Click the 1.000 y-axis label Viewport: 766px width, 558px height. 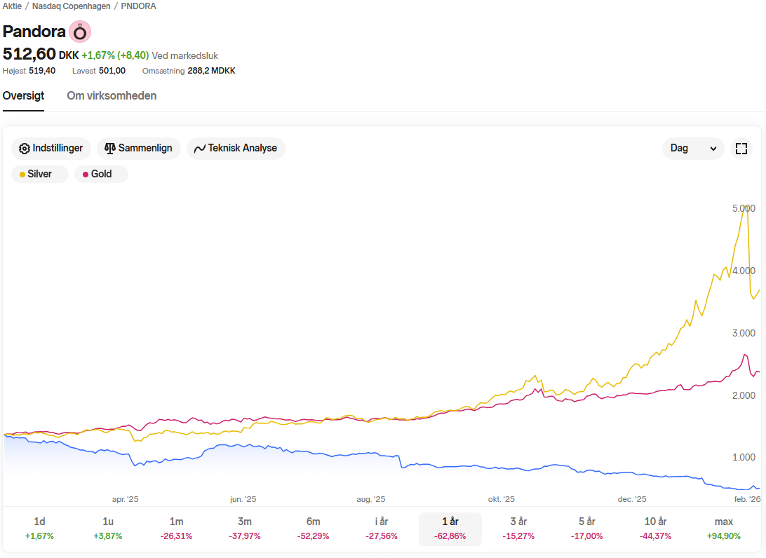tap(744, 458)
